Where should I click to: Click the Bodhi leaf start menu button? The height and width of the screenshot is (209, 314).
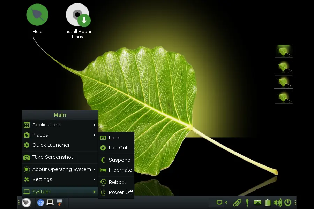click(26, 202)
